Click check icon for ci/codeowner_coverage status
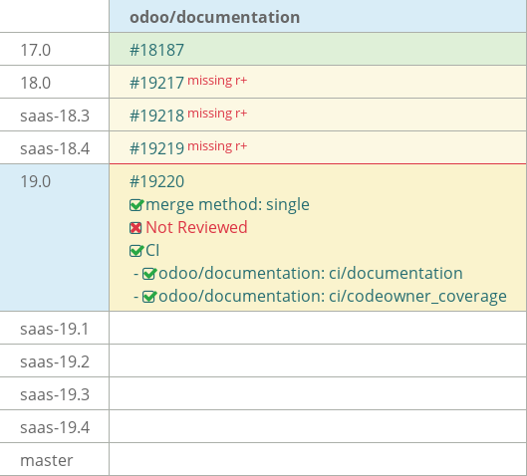Viewport: 527px width, 476px height. click(149, 297)
